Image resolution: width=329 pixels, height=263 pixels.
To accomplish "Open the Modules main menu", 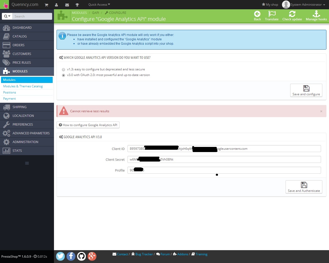I will (x=27, y=71).
